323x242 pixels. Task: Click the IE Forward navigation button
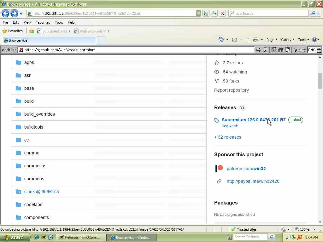14,14
